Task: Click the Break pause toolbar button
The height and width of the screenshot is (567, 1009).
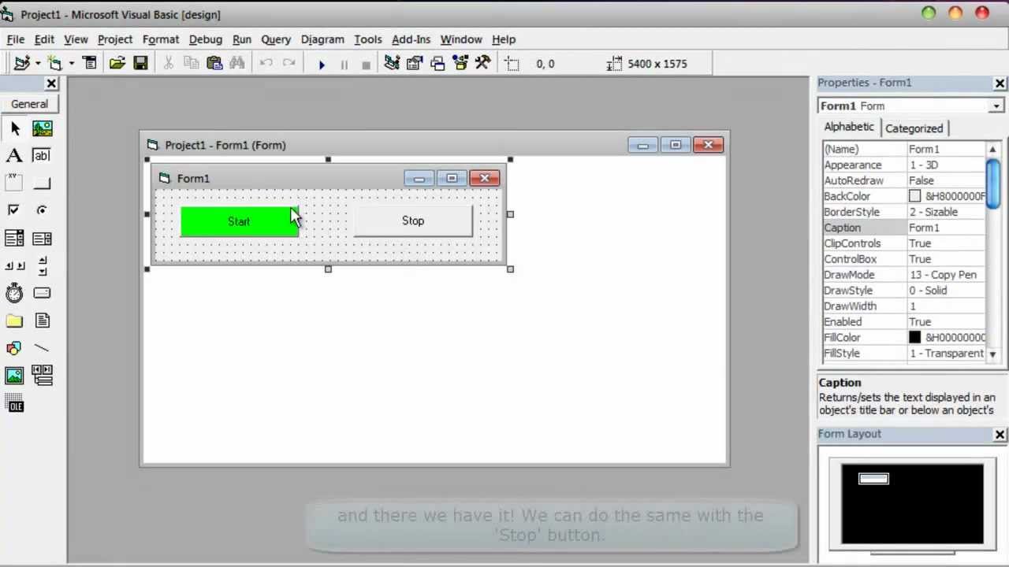Action: 344,65
